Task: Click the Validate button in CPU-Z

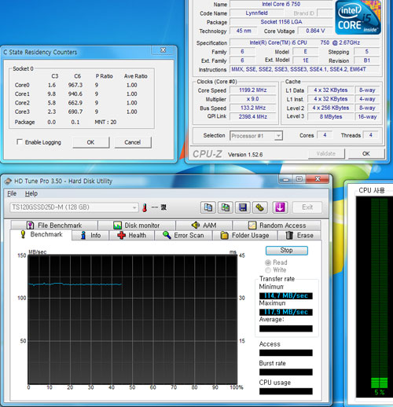Action: pos(326,153)
